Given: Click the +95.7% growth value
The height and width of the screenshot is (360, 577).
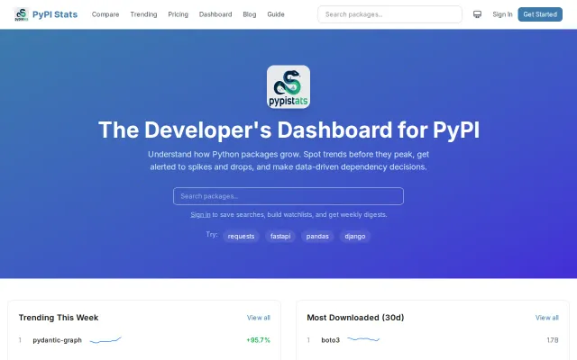Looking at the screenshot, I should click(x=258, y=340).
